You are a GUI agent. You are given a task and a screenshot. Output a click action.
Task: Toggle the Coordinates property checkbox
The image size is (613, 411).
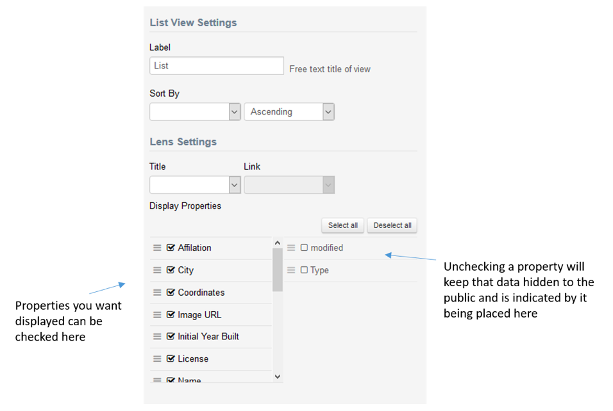coord(171,293)
